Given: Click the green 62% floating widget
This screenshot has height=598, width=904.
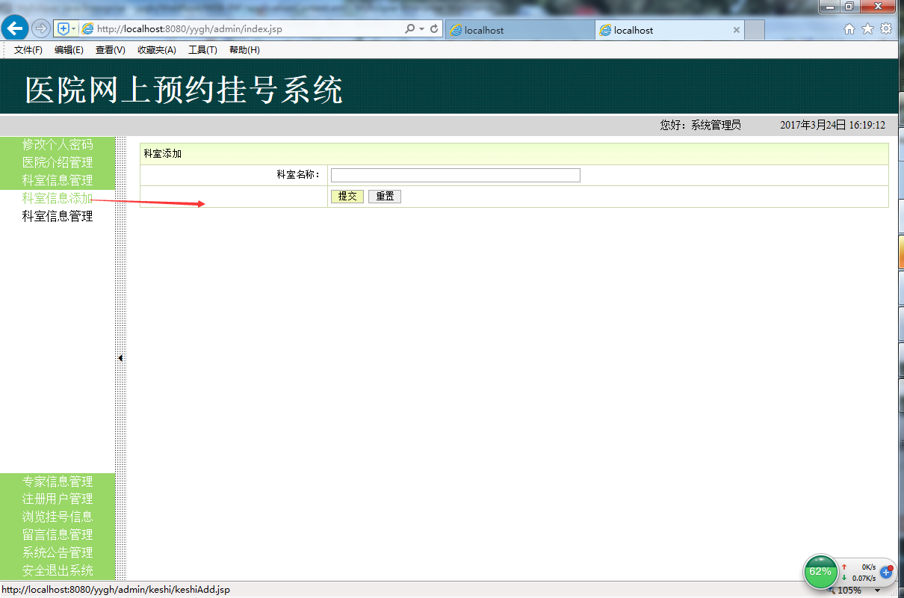Looking at the screenshot, I should (820, 572).
